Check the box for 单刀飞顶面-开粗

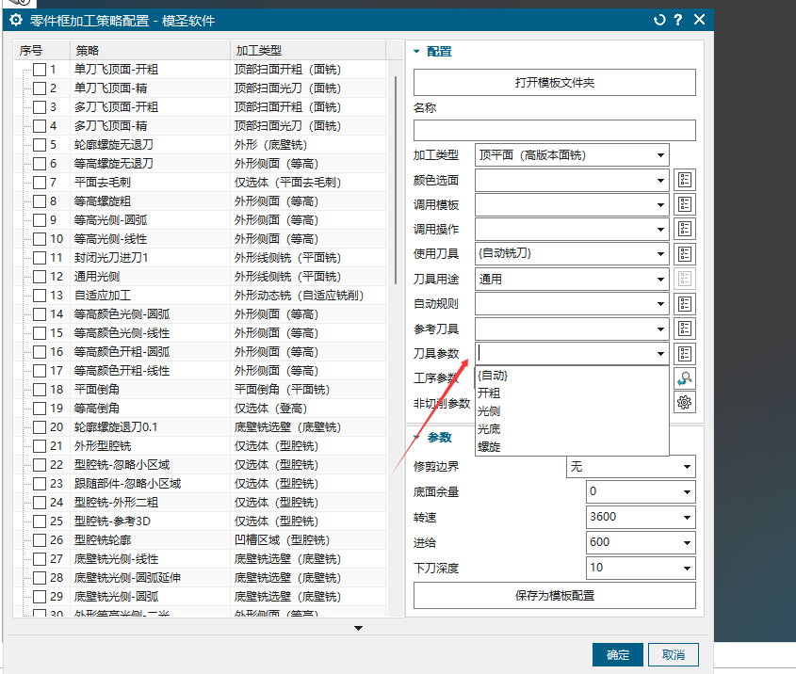pyautogui.click(x=40, y=70)
